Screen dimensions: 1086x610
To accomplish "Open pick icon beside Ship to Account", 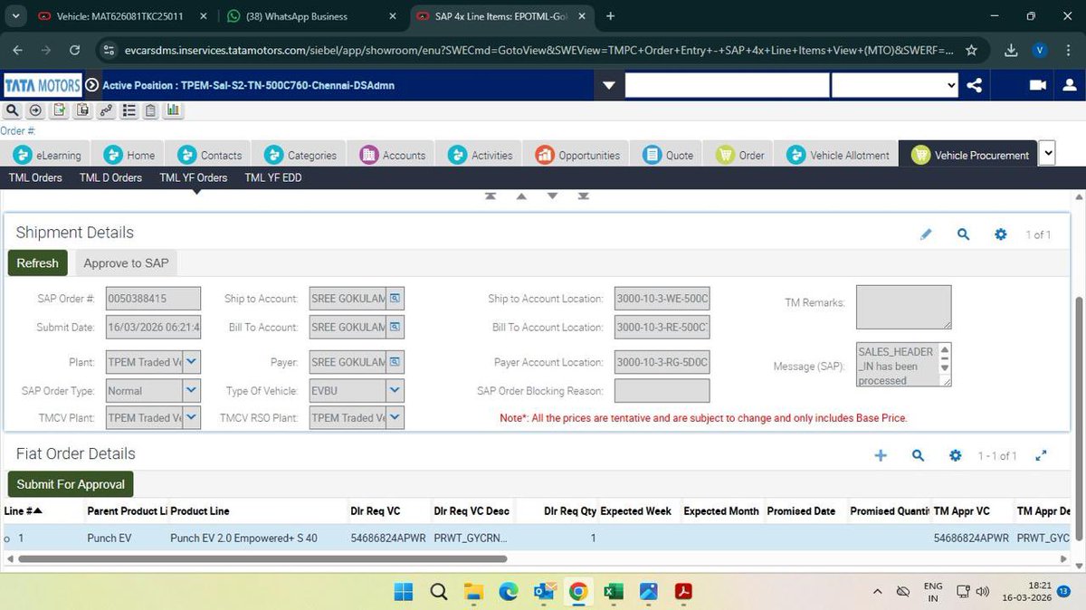I will (x=395, y=299).
